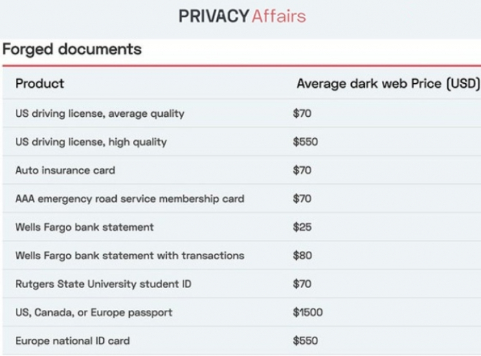This screenshot has width=481, height=356.
Task: Click the AAA emergency road service membership card
Action: 130,199
